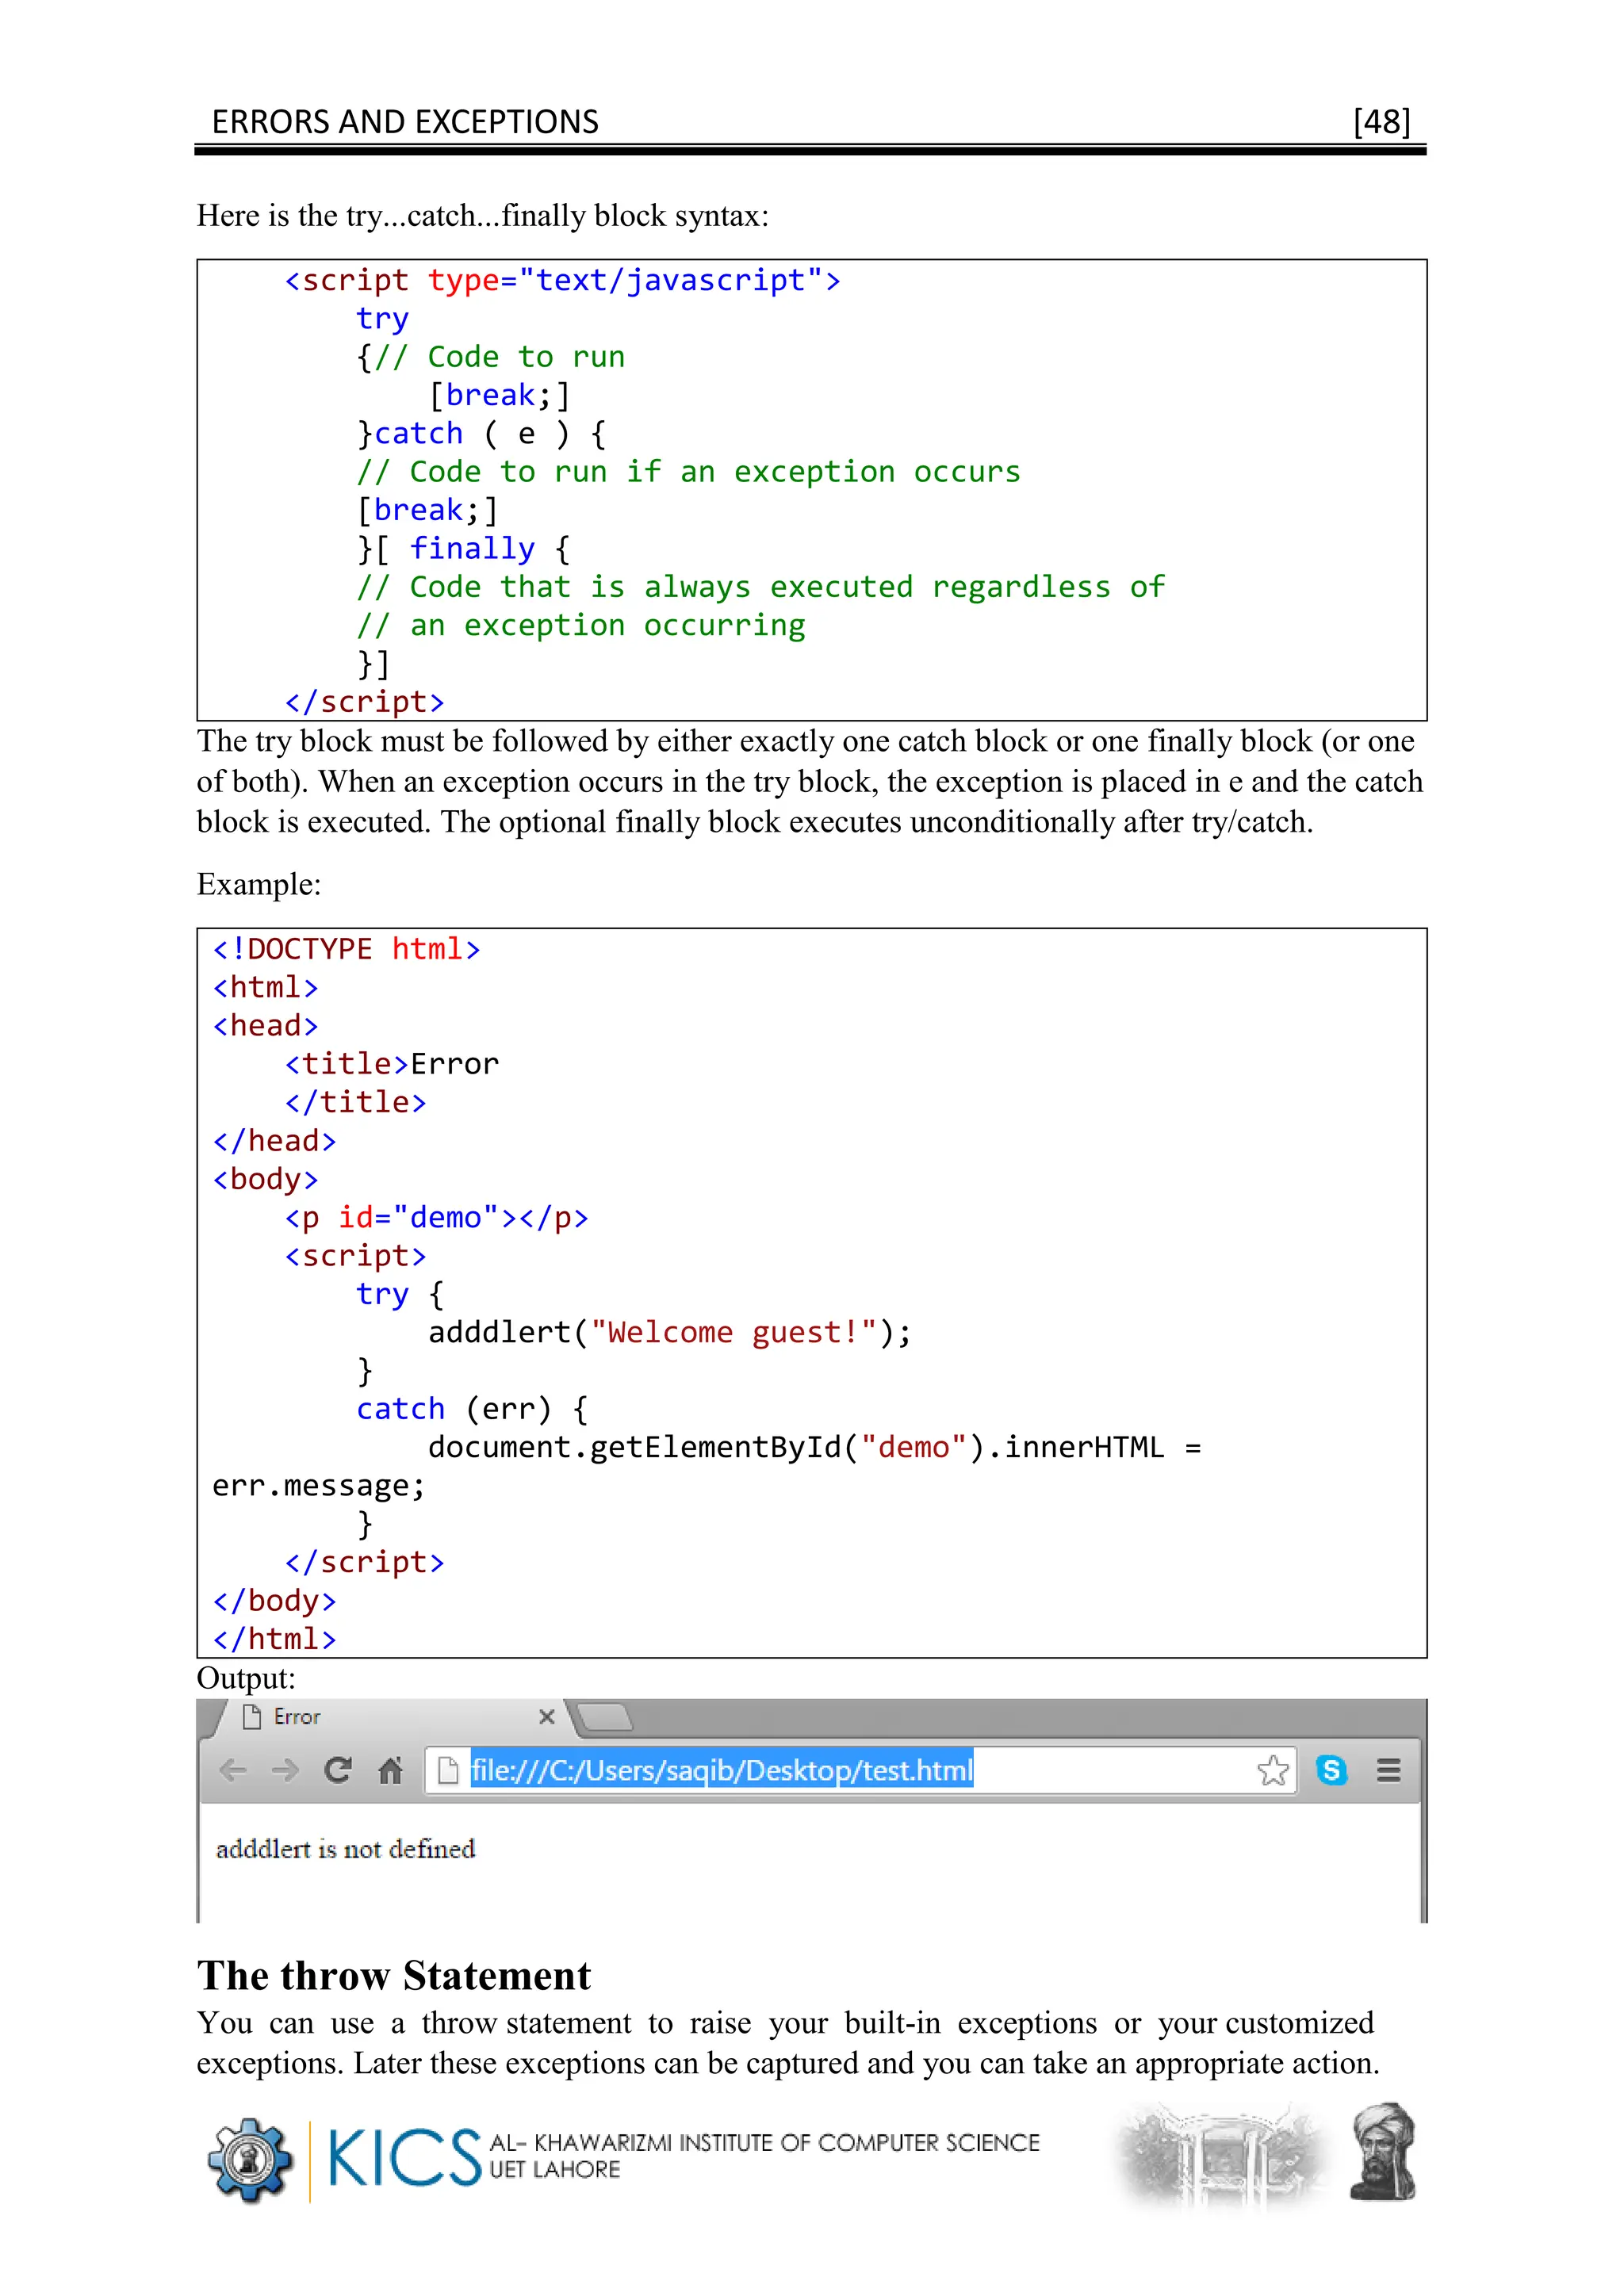Click the ERRORS AND EXCEPTIONS header title

click(x=405, y=122)
